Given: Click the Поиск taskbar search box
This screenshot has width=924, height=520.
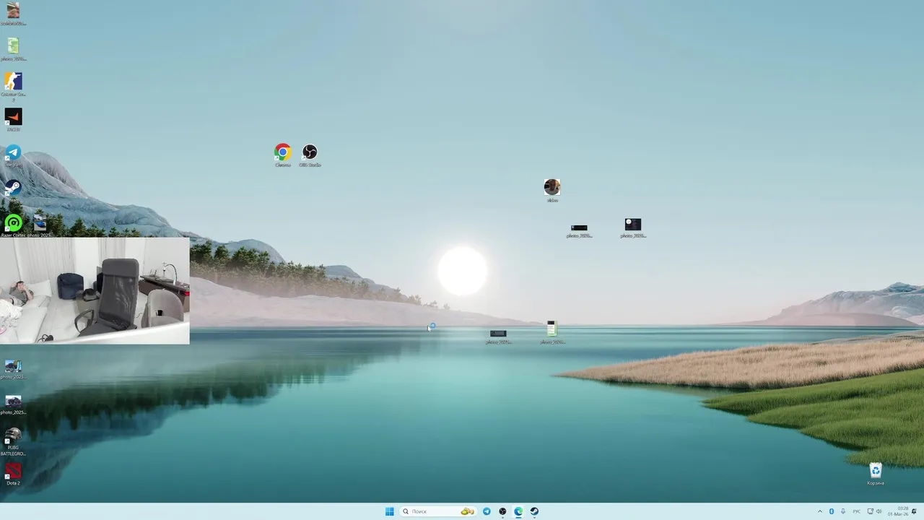Looking at the screenshot, I should (x=438, y=511).
